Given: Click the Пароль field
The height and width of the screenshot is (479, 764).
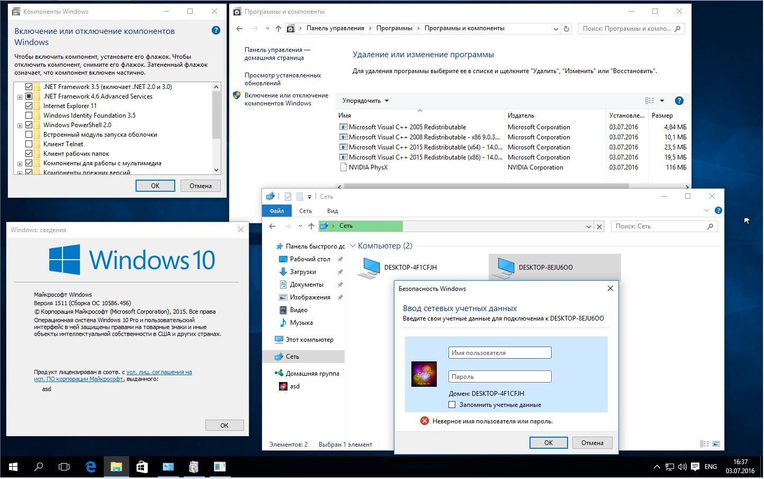Looking at the screenshot, I should (500, 377).
